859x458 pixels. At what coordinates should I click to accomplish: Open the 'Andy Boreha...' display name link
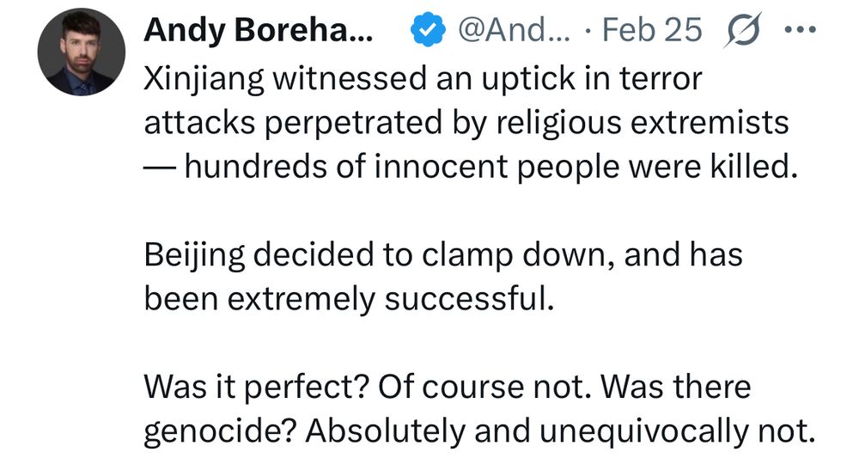259,29
